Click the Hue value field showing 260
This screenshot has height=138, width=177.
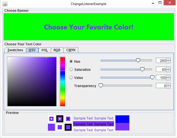[161, 61]
